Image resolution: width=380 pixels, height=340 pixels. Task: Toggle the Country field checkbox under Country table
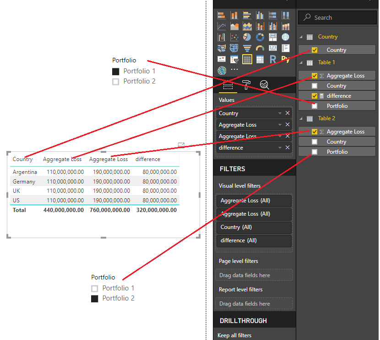315,50
